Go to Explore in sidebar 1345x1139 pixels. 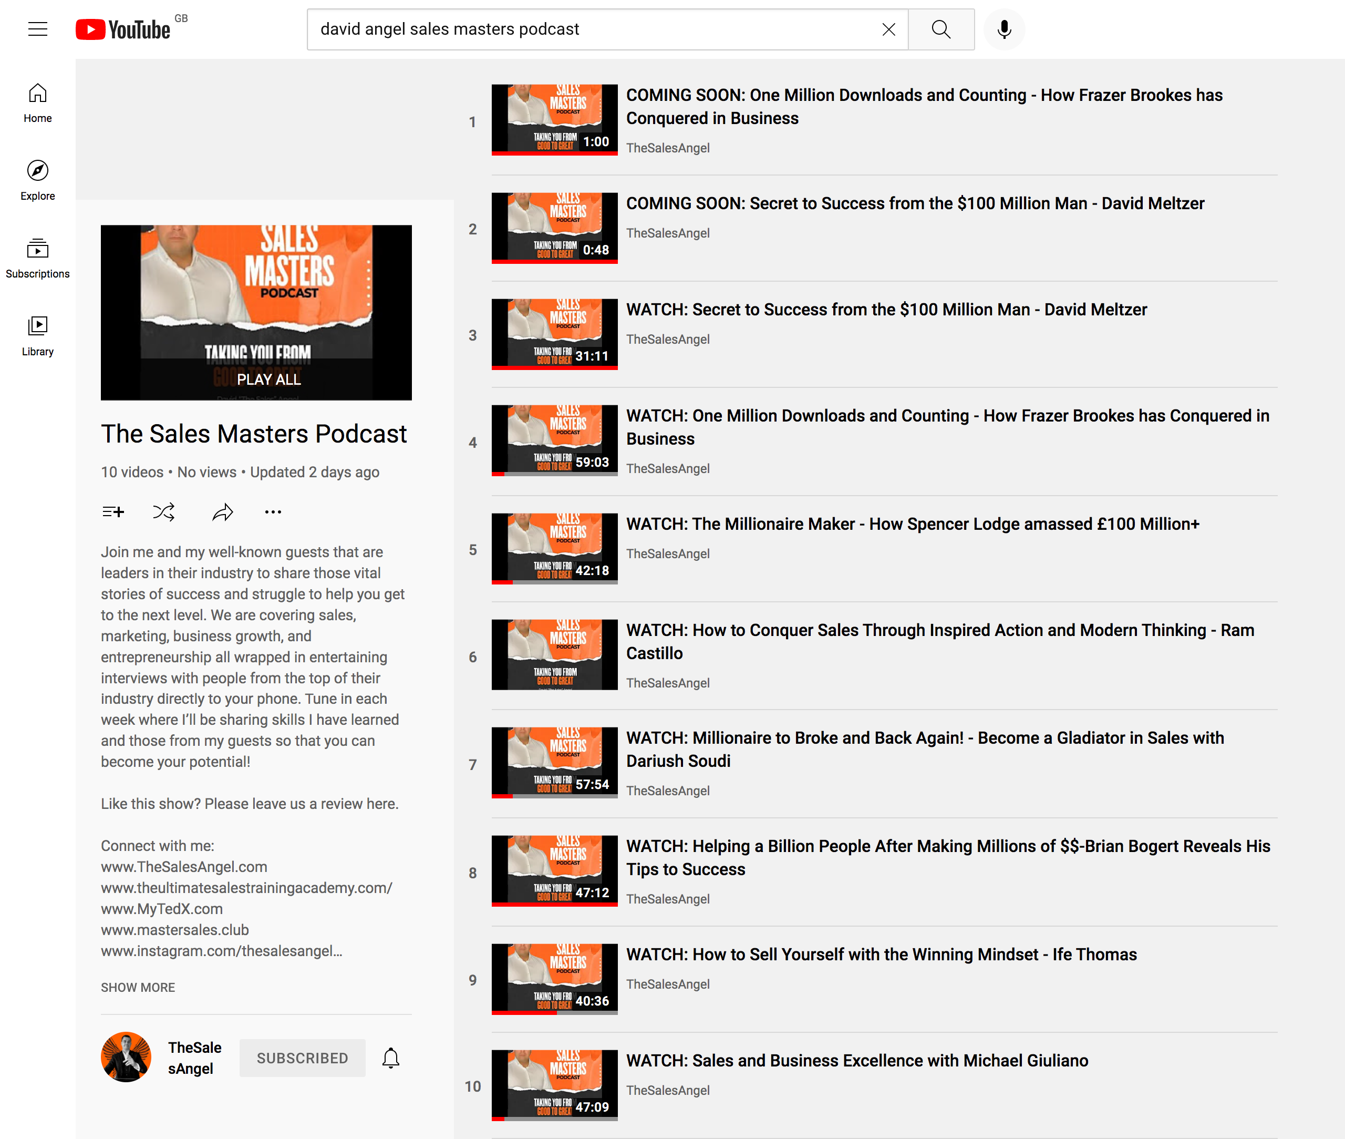pyautogui.click(x=37, y=180)
